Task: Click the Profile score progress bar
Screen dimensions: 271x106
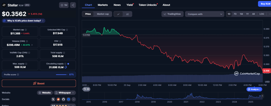Action: point(61,75)
